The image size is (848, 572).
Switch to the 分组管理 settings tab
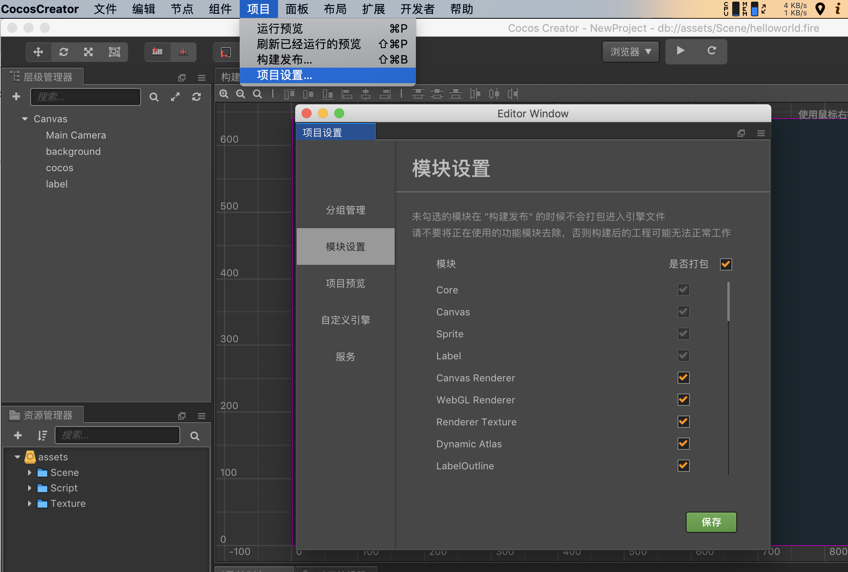(345, 210)
